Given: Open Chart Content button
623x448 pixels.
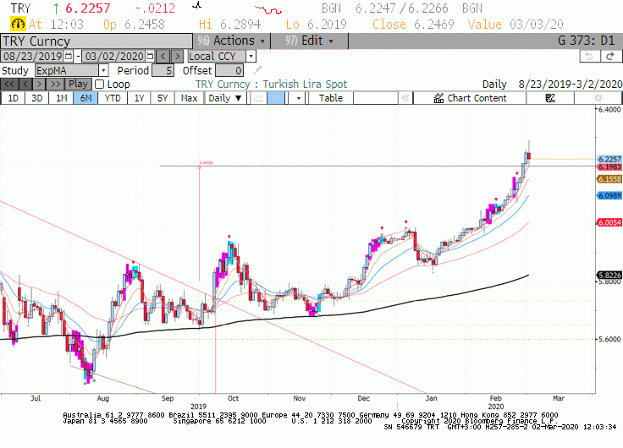Looking at the screenshot, I should click(470, 98).
